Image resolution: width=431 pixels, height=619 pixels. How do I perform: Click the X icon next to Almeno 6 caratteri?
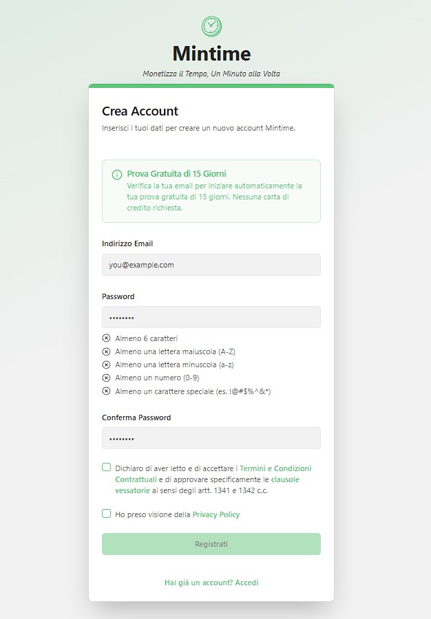tap(106, 338)
